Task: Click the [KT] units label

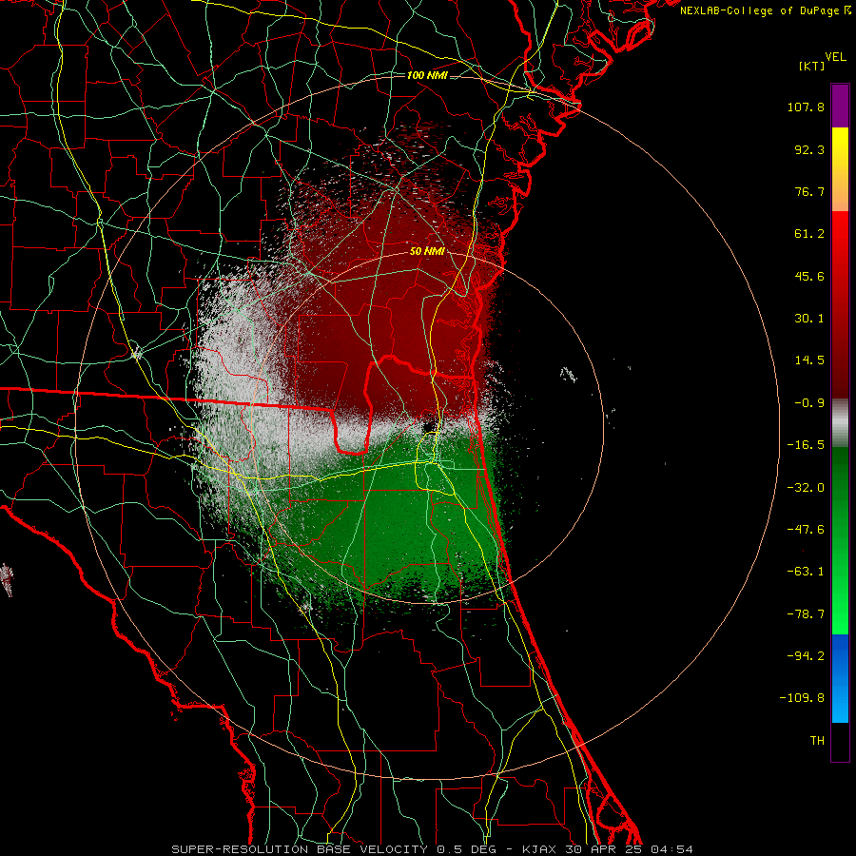Action: [811, 66]
